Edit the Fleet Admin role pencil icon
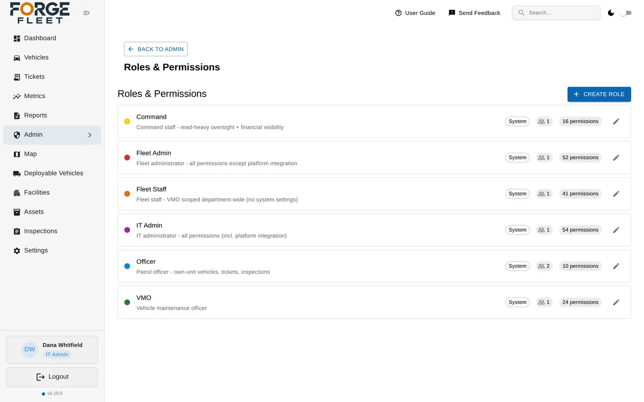The height and width of the screenshot is (402, 644). pos(616,158)
